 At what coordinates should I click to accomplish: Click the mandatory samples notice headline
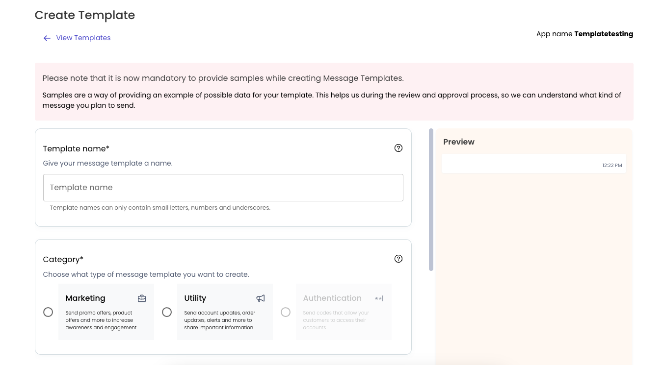223,78
